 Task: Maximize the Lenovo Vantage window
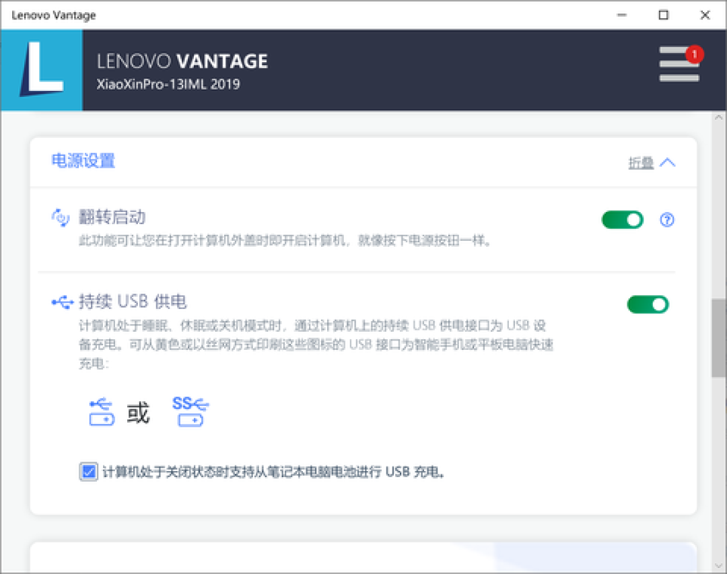pos(664,15)
